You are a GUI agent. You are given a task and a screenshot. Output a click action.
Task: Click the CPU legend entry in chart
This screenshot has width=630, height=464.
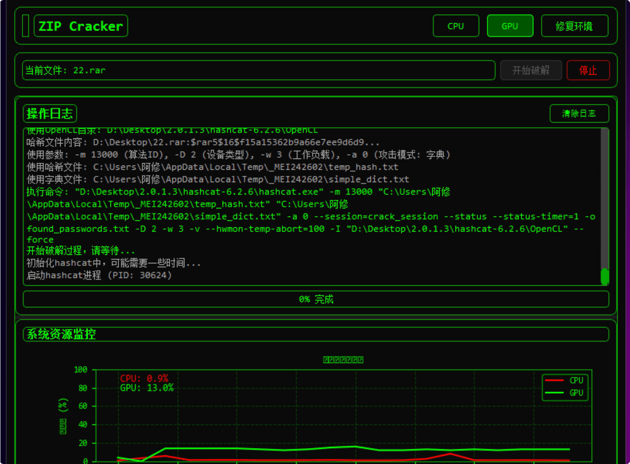pyautogui.click(x=564, y=380)
